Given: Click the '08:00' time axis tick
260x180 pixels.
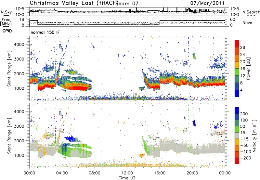Looking at the screenshot, I should pyautogui.click(x=95, y=173).
